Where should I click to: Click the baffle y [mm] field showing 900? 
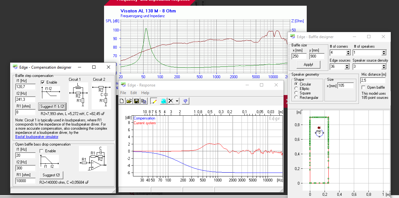pos(317,56)
